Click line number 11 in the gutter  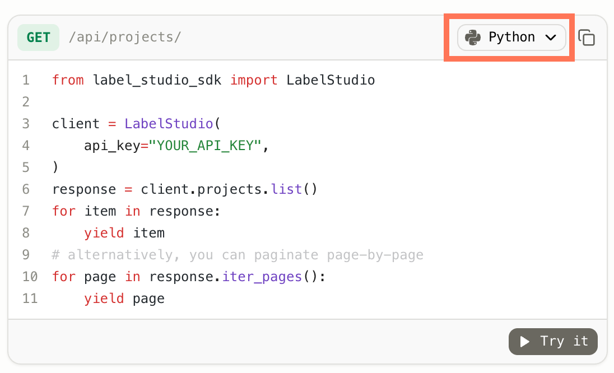click(x=30, y=299)
